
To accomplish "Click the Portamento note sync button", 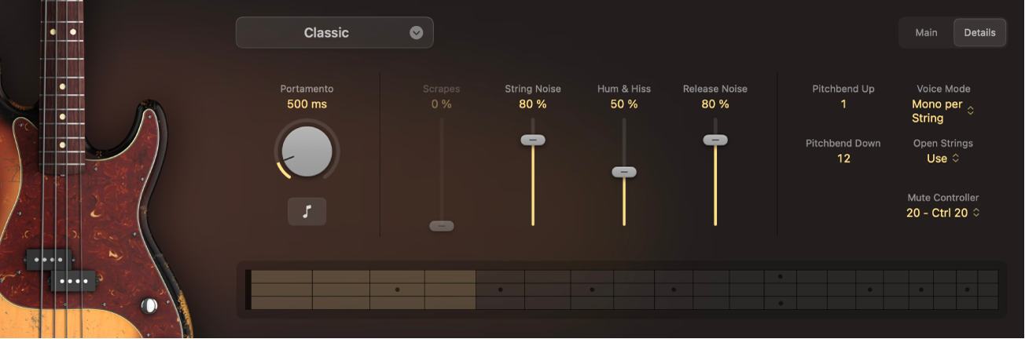I will point(307,212).
